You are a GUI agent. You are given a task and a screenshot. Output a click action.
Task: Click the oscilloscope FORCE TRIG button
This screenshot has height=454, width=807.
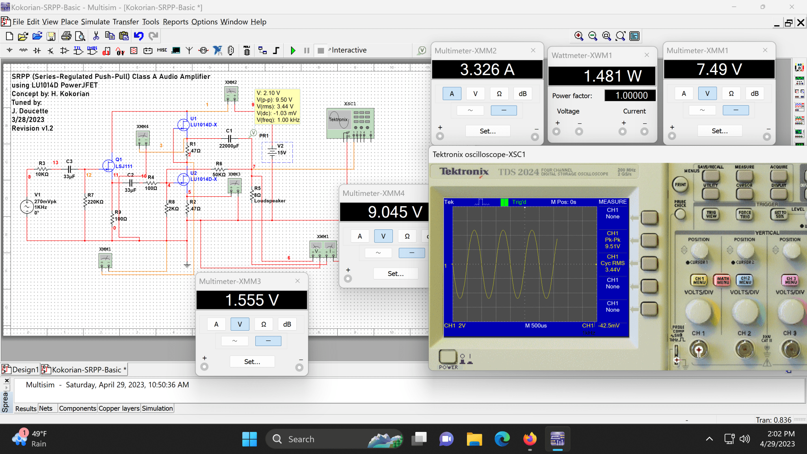tap(744, 214)
